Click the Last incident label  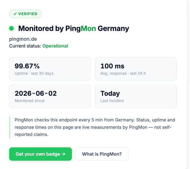click(112, 101)
